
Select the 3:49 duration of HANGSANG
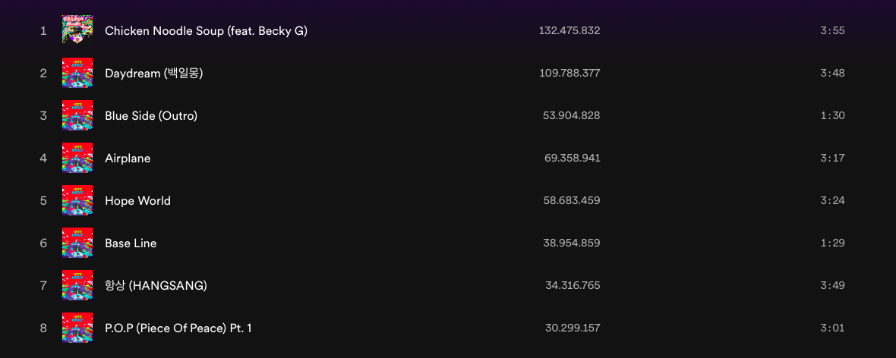[x=832, y=285]
